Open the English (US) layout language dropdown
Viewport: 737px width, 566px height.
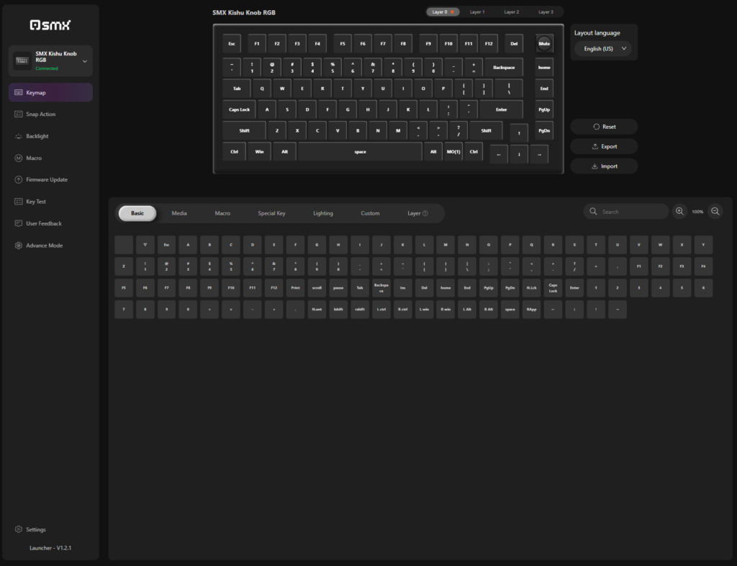point(602,49)
